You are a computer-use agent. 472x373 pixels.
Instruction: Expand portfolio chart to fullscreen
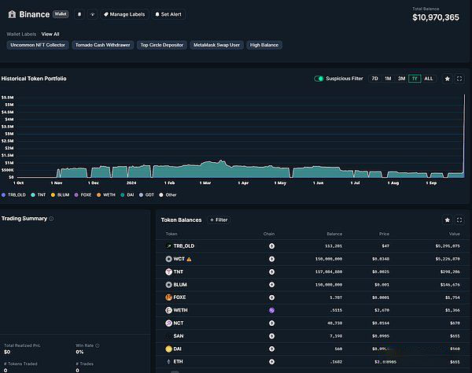(x=459, y=79)
